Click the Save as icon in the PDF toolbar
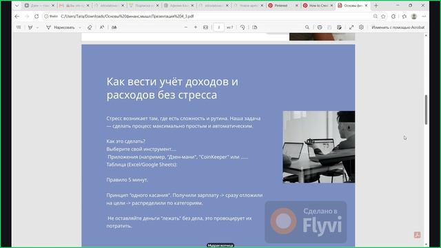441x248 pixels. [339, 28]
